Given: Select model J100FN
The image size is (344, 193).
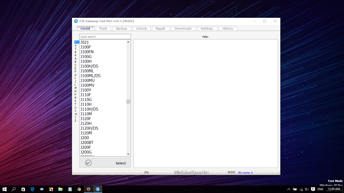Looking at the screenshot, I should (87, 52).
